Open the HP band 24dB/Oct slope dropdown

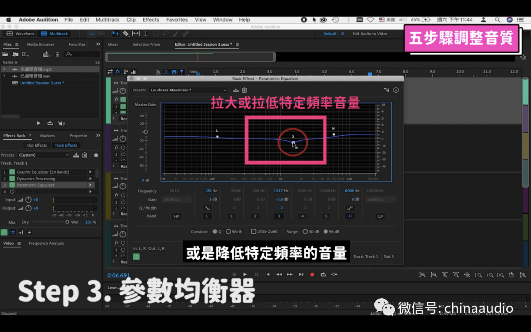click(177, 199)
